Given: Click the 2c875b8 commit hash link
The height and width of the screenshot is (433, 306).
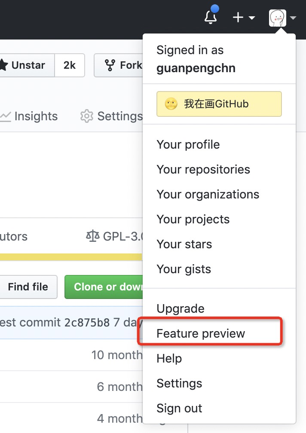Looking at the screenshot, I should click(87, 322).
